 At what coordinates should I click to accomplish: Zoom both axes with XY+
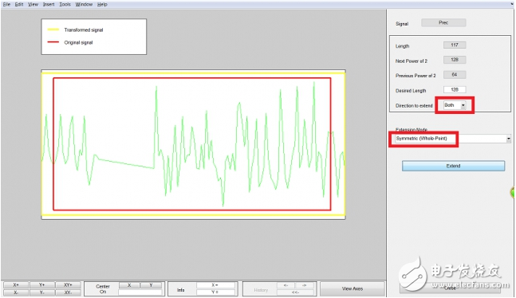(x=68, y=284)
